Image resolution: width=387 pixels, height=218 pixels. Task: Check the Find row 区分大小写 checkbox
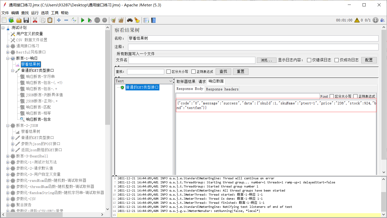(332, 96)
